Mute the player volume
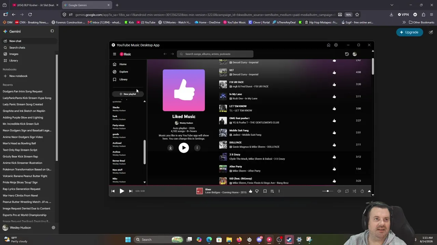The width and height of the screenshot is (437, 245). [339, 191]
